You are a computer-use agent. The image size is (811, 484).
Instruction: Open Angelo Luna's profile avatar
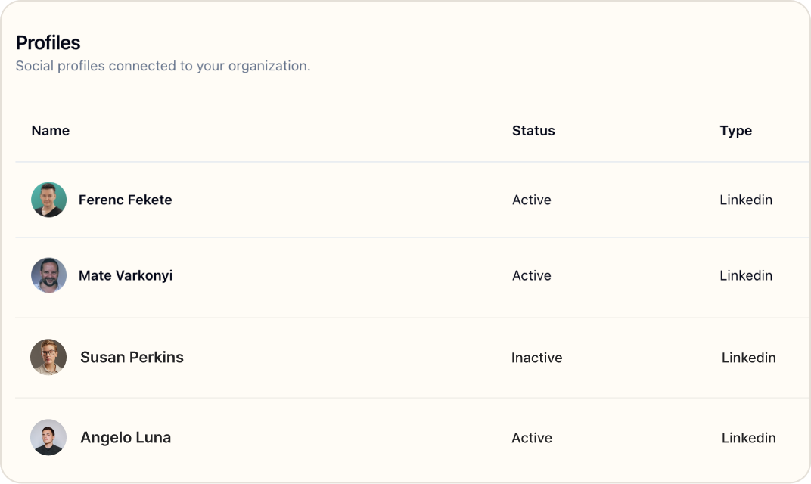(48, 437)
